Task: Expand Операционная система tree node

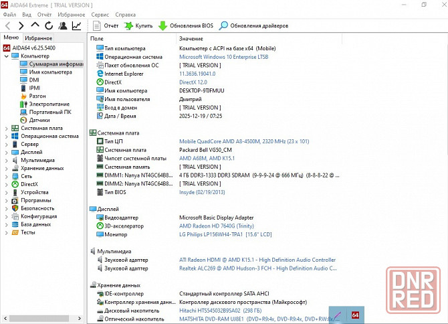Action: [x=6, y=136]
